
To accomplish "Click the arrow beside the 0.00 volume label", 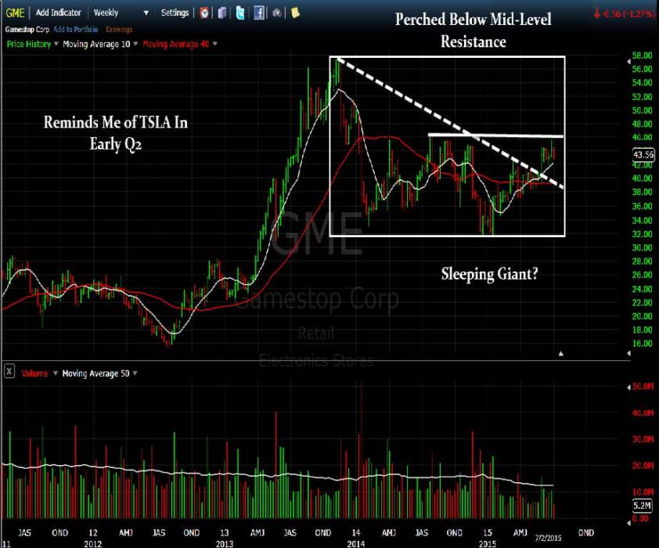I will point(628,522).
